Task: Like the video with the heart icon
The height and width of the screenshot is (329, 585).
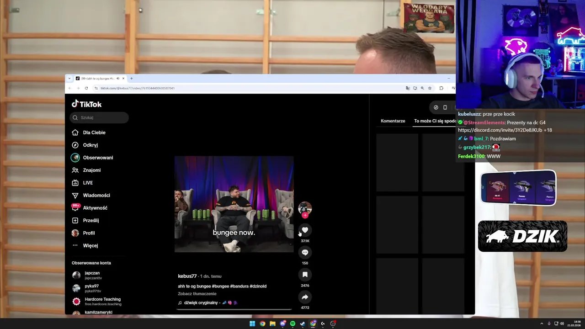Action: [305, 230]
